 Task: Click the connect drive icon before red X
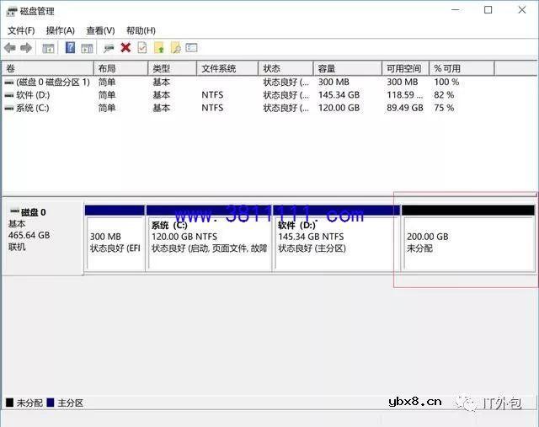(x=109, y=48)
